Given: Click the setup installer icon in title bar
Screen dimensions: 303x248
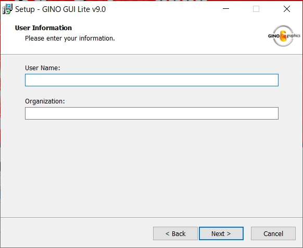Looking at the screenshot, I should point(7,9).
